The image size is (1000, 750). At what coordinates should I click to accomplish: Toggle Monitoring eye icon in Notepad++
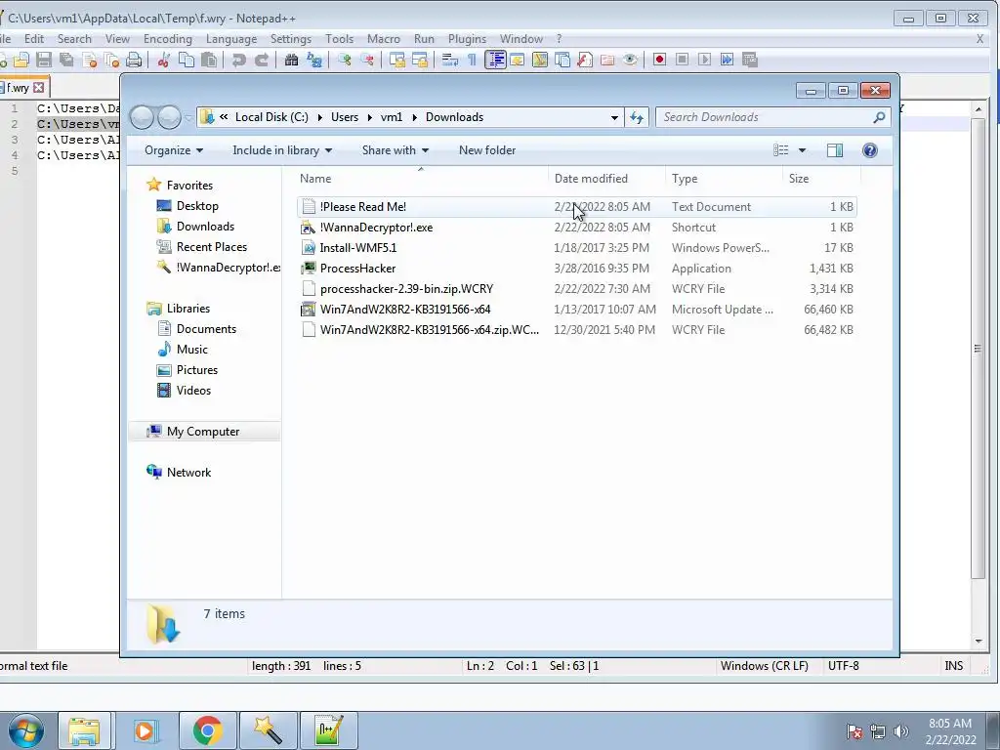pos(630,60)
